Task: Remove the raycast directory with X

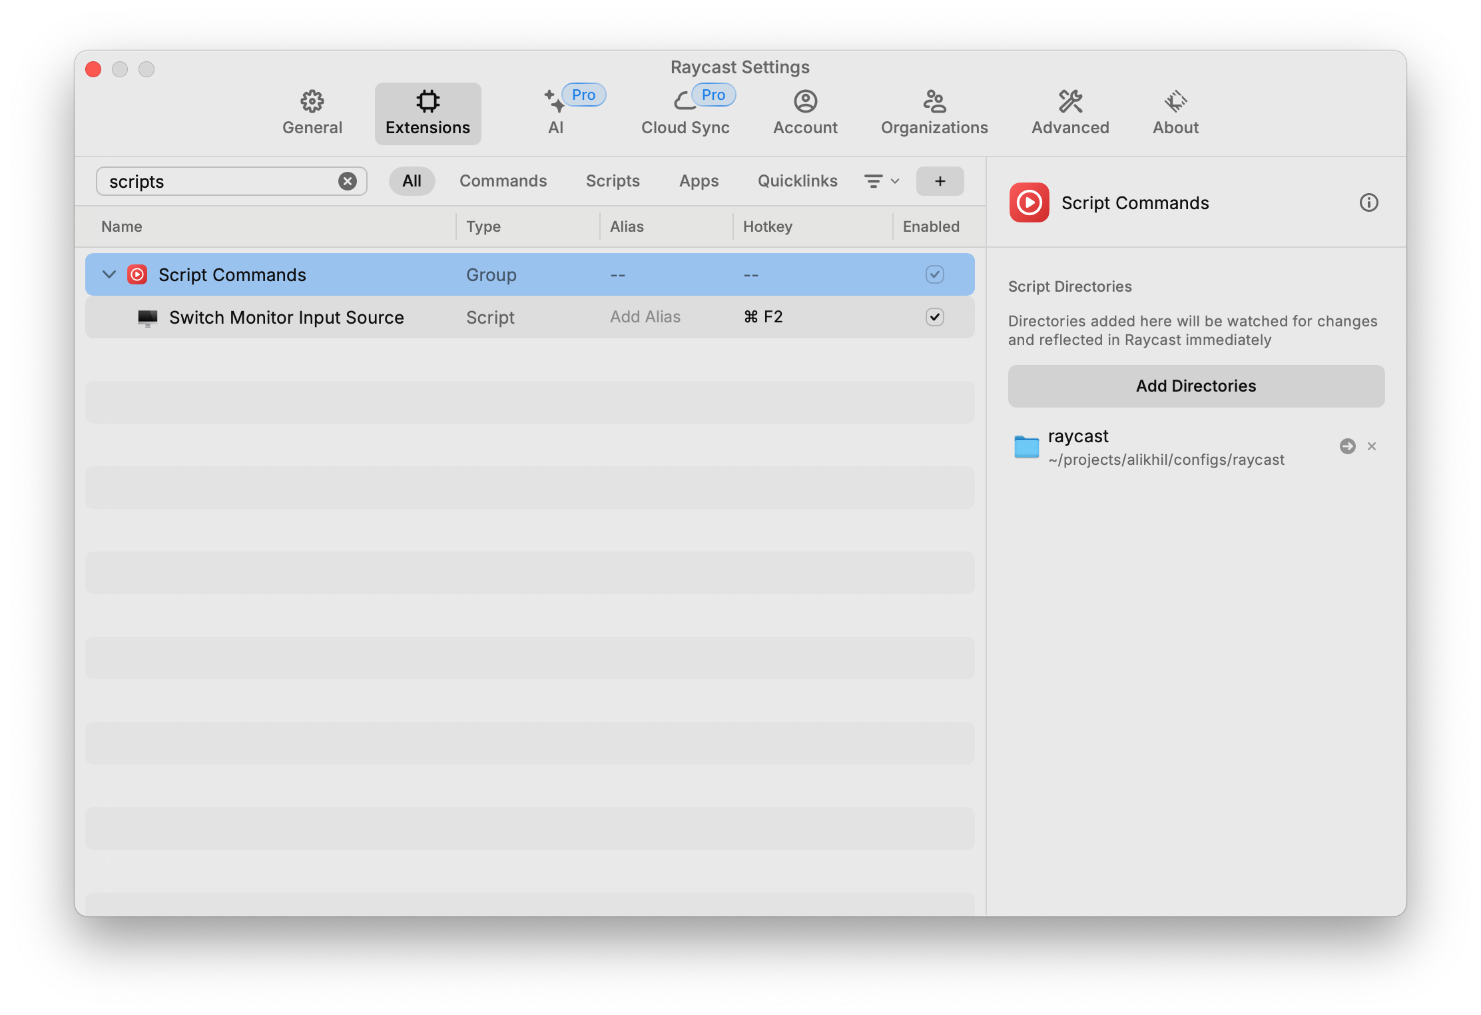Action: click(x=1371, y=446)
